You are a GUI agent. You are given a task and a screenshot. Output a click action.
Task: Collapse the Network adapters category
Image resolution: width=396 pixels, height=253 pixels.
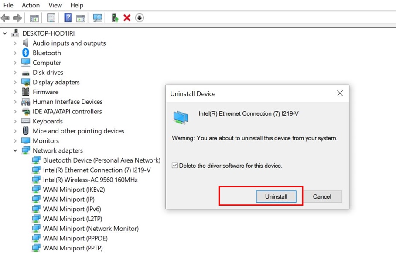[15, 150]
